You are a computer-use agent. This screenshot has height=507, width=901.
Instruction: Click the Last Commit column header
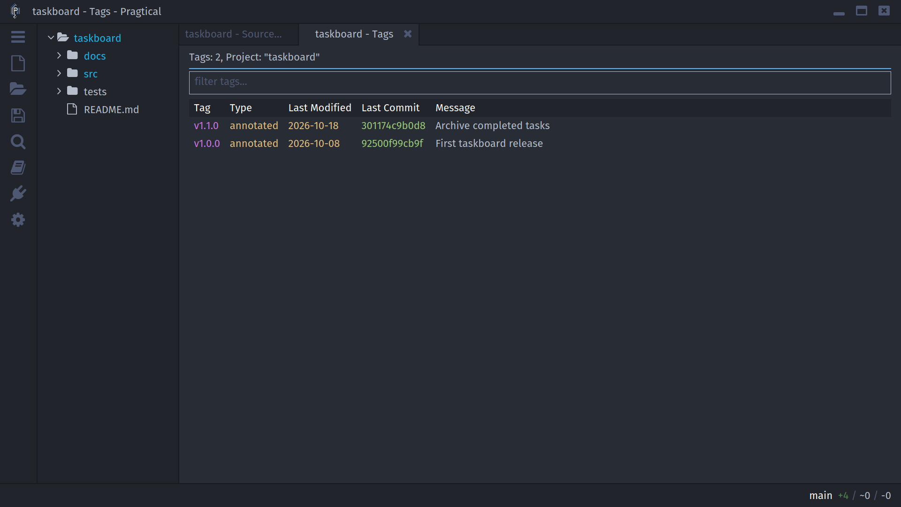pyautogui.click(x=390, y=108)
